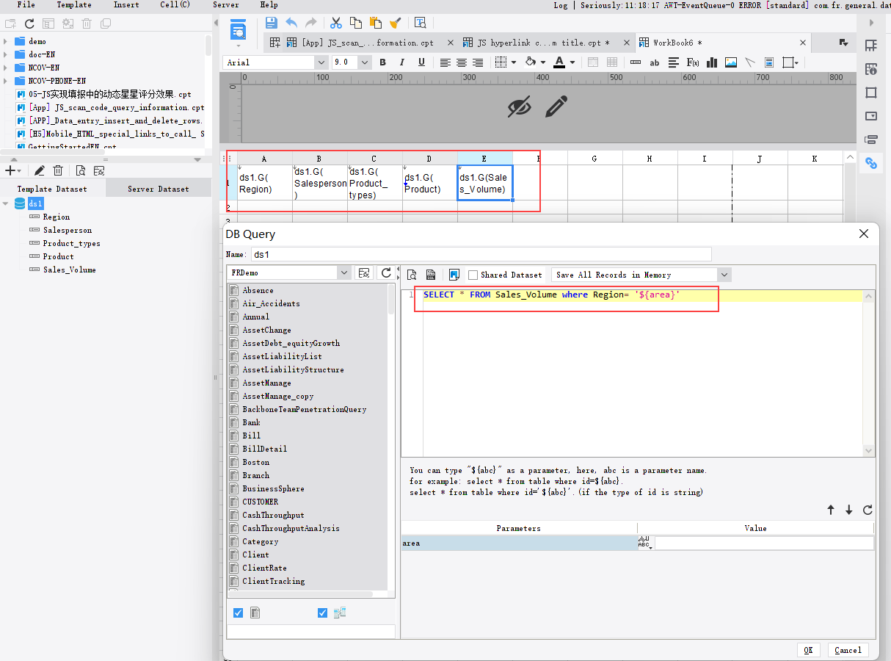Image resolution: width=891 pixels, height=661 pixels.
Task: Open the hyperlink panel in right sidebar
Action: 871,163
